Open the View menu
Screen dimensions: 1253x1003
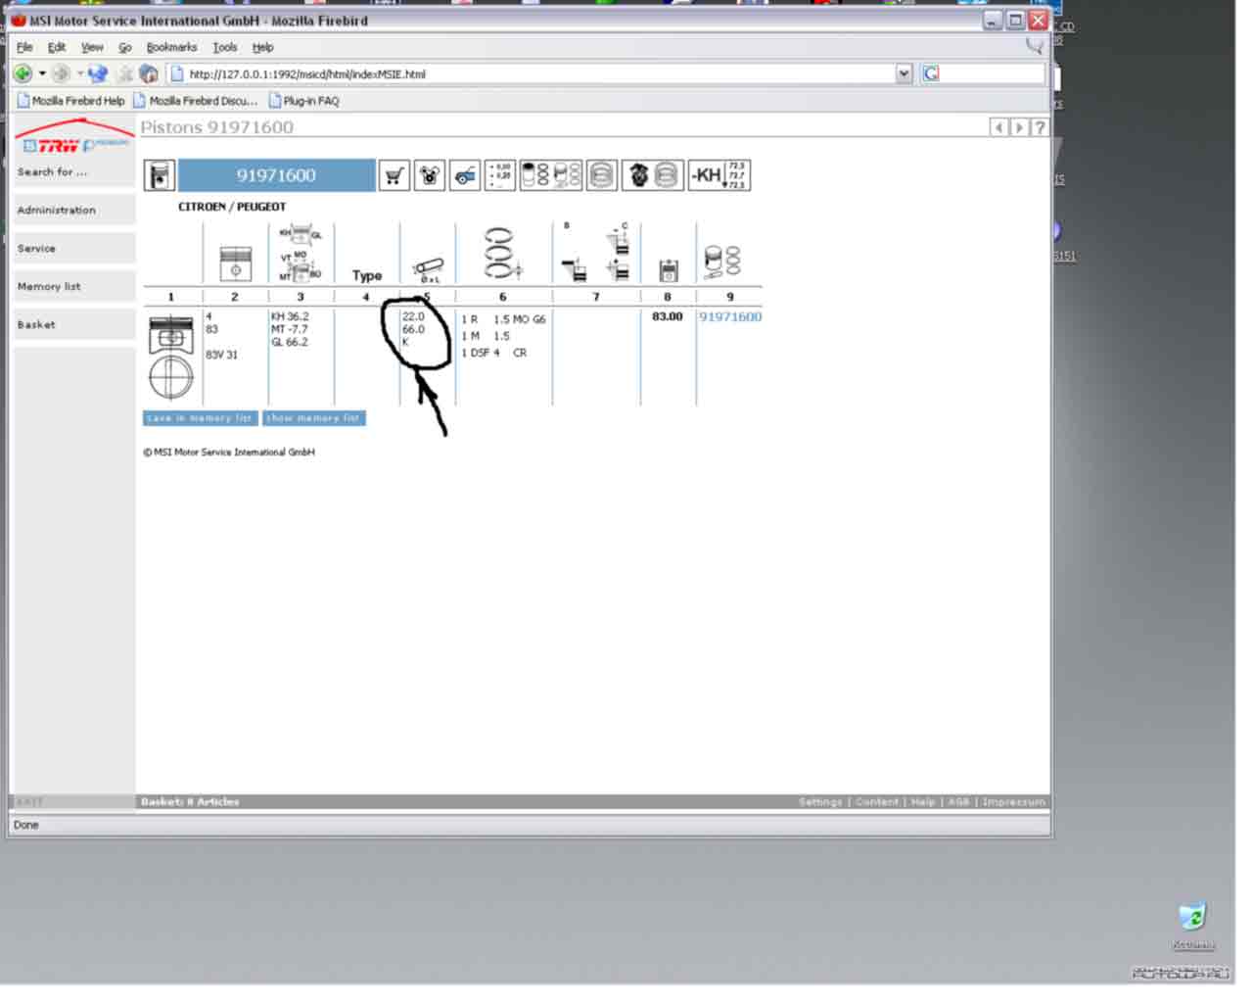[92, 47]
